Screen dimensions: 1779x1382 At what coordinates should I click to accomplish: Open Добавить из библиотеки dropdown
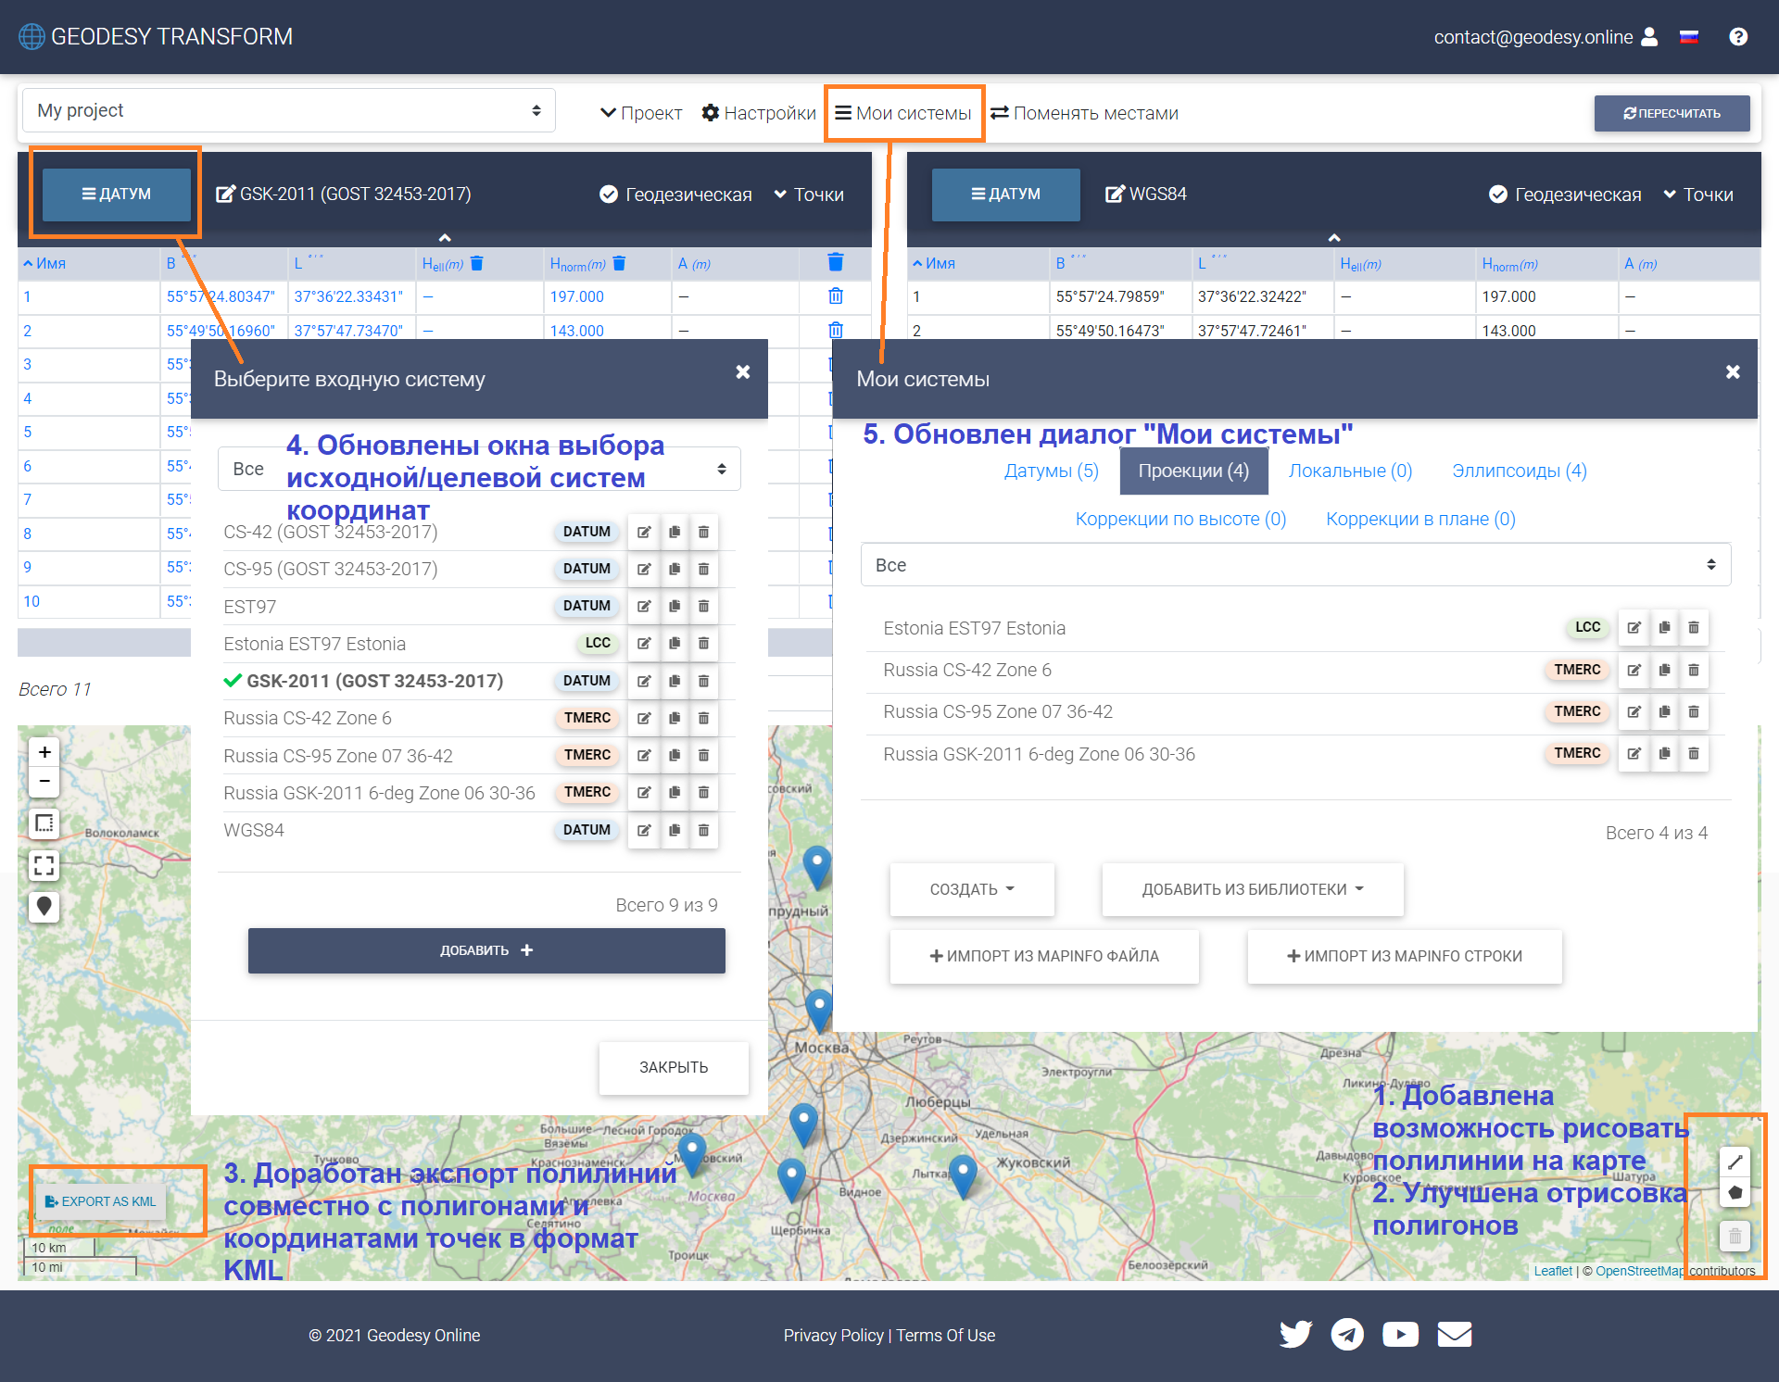pos(1252,889)
